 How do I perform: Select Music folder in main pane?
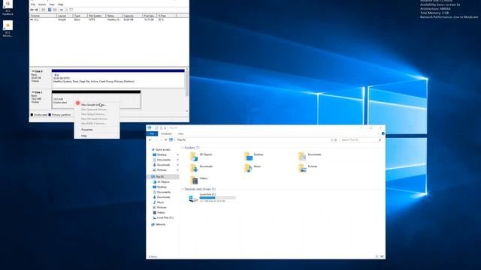[x=253, y=168]
